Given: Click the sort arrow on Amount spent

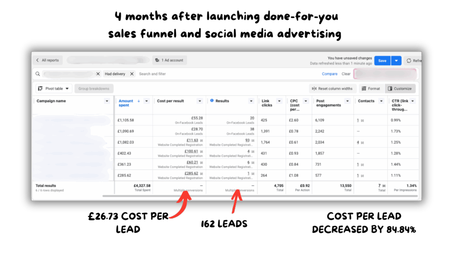Looking at the screenshot, I should pos(138,101).
